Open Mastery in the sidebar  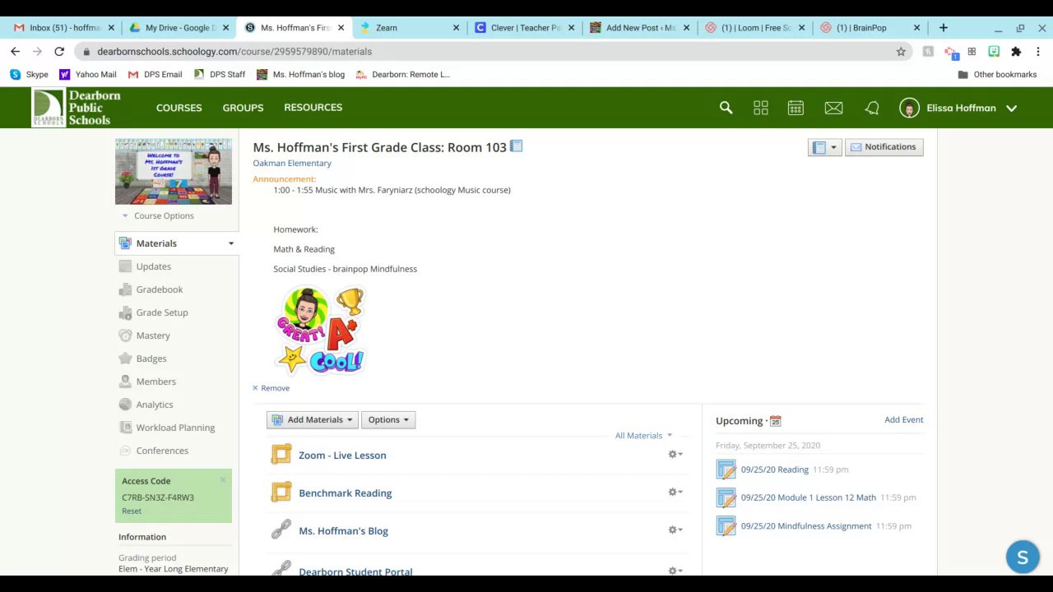point(153,335)
